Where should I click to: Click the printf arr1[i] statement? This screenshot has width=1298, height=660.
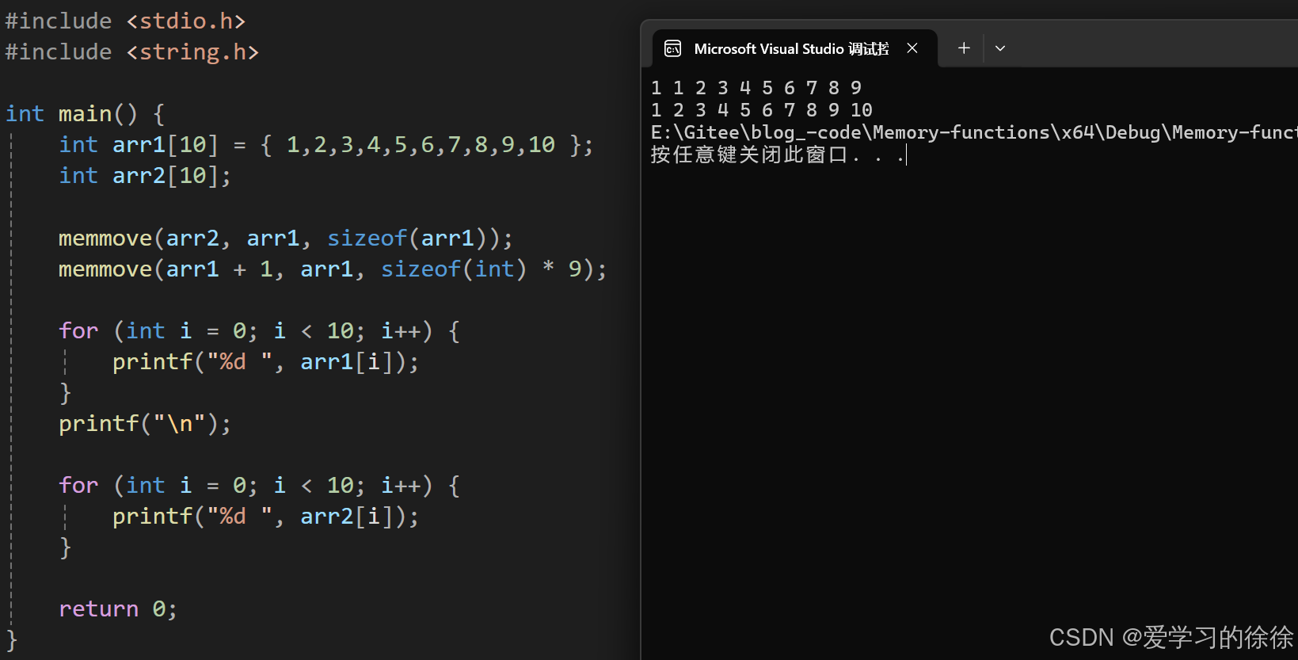pyautogui.click(x=265, y=362)
